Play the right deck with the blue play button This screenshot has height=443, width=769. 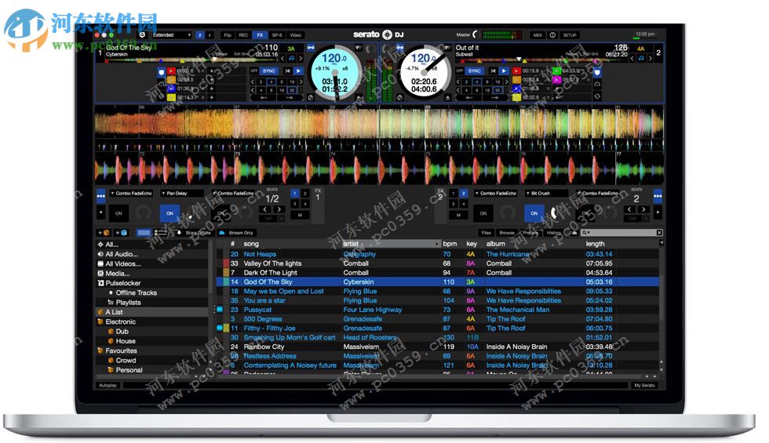coord(504,71)
